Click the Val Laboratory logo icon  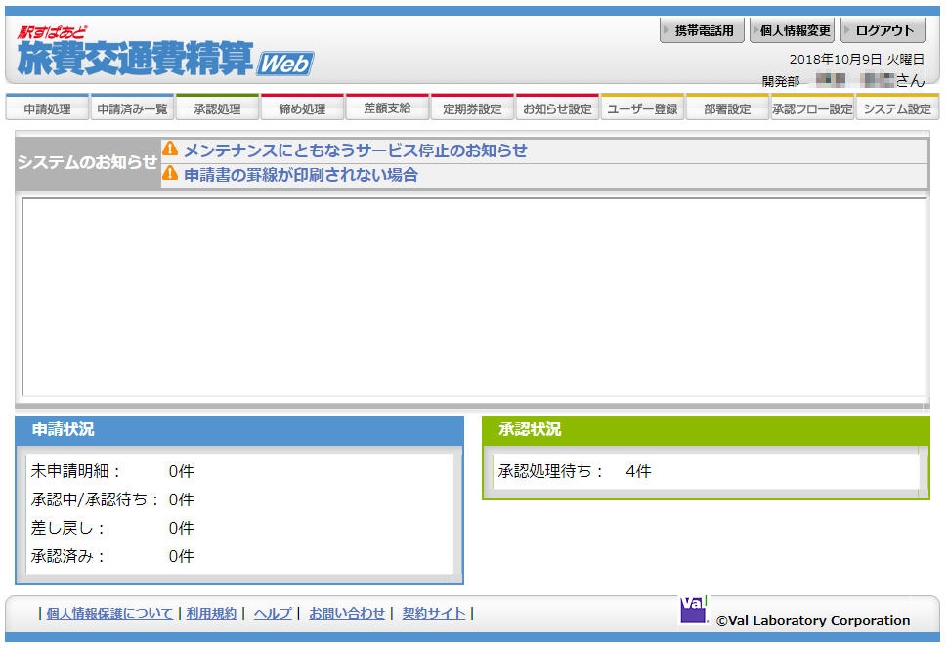click(693, 609)
